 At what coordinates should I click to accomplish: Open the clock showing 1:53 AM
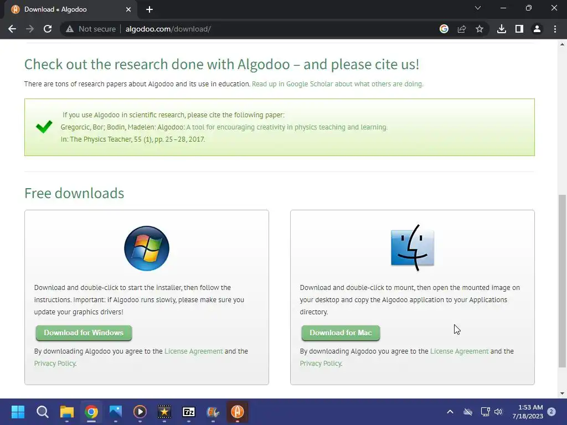528,412
